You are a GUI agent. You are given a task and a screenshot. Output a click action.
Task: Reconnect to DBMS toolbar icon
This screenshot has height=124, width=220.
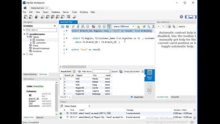74,17
